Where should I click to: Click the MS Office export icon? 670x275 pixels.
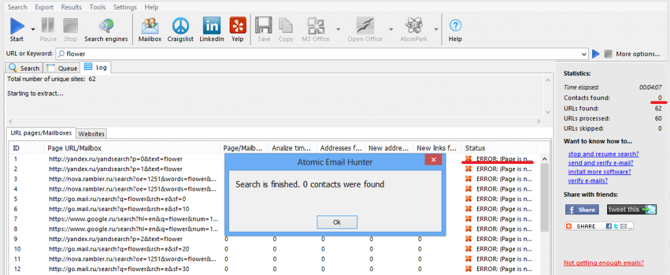click(x=316, y=30)
